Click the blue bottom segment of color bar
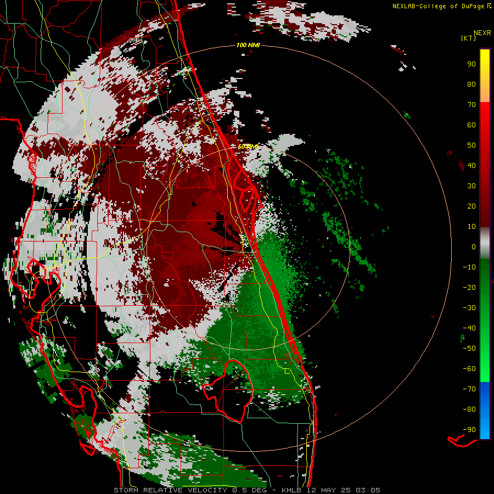Screen dimensions: 494x494 pyautogui.click(x=485, y=411)
